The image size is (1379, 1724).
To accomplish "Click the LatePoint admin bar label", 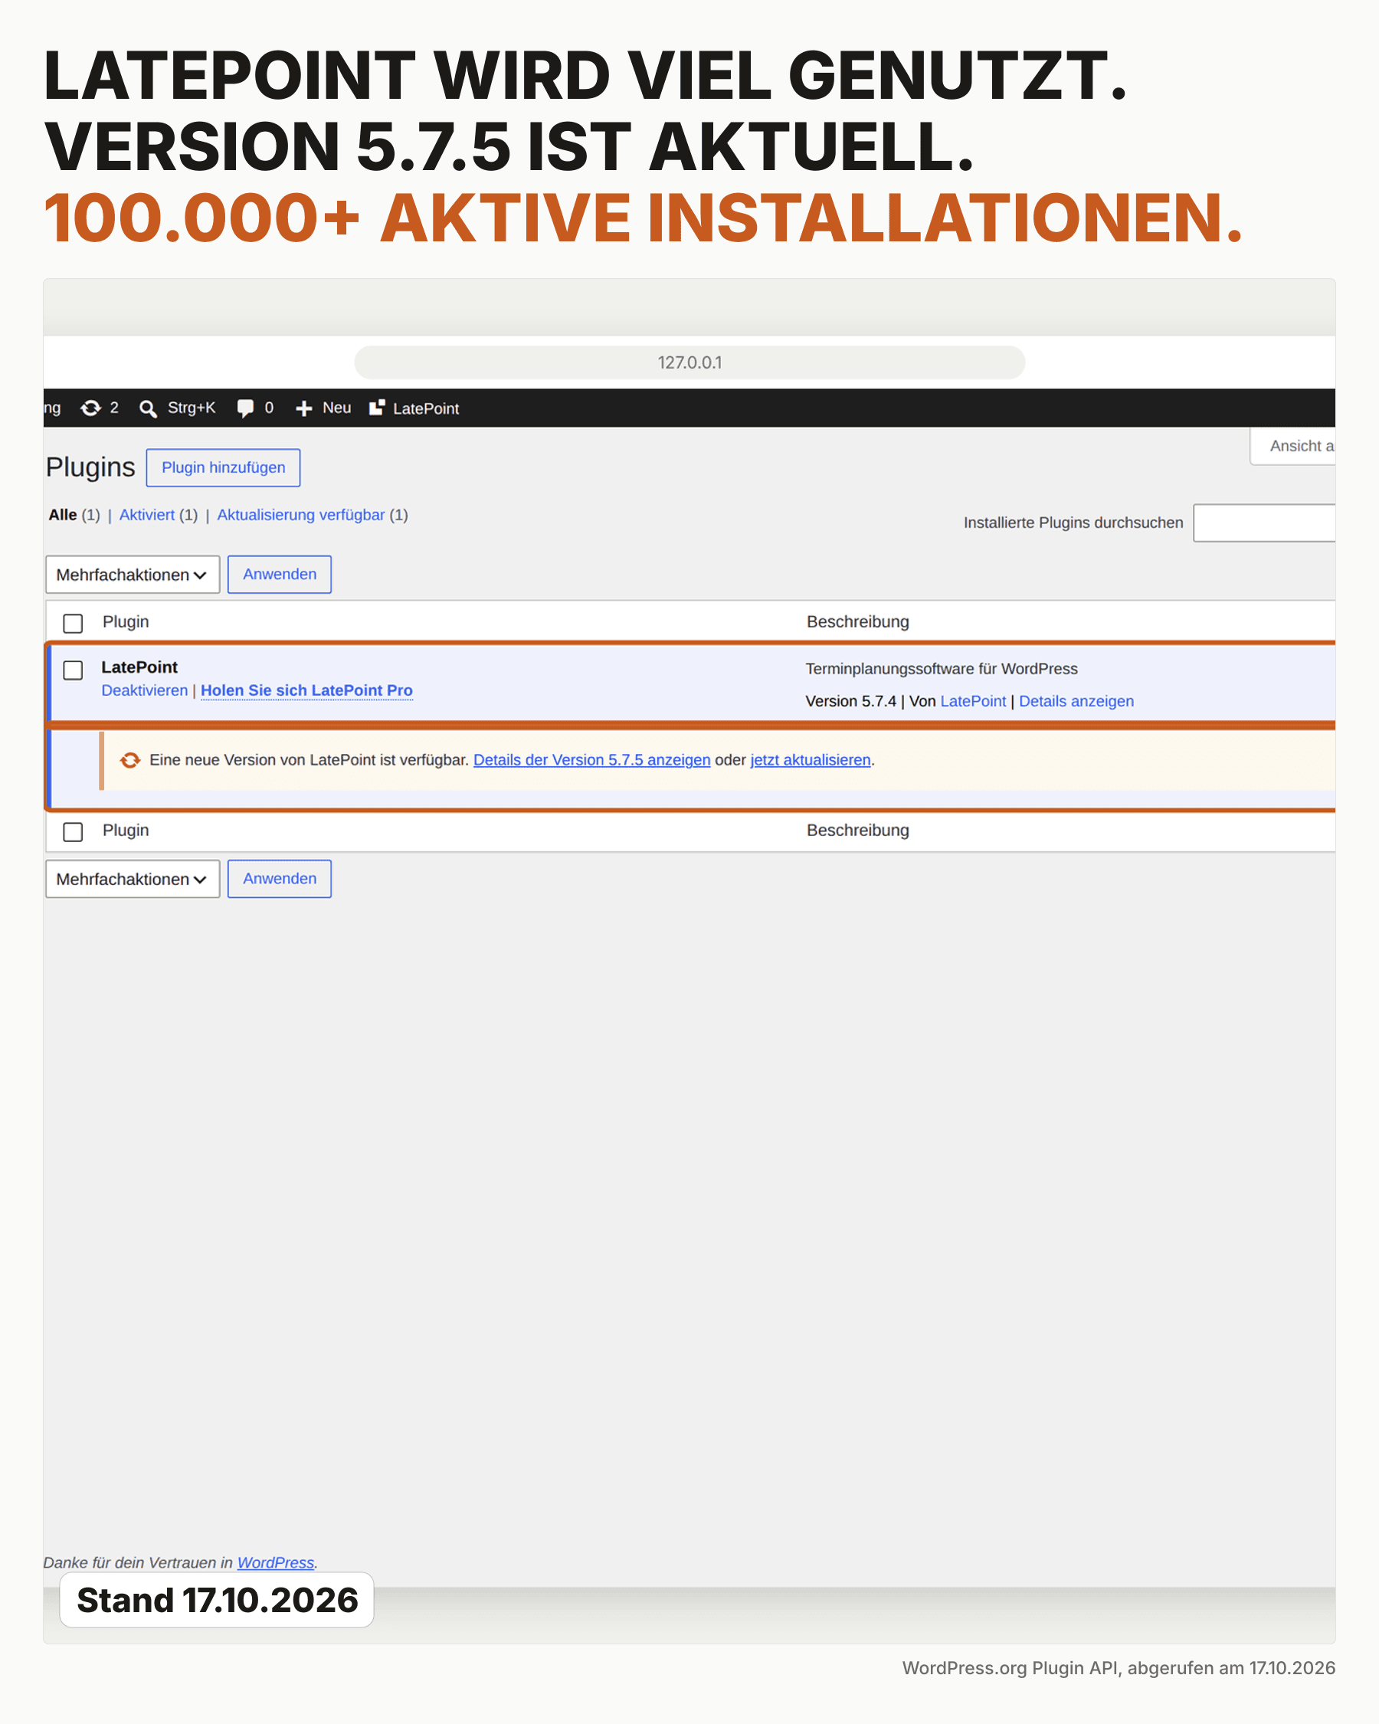I will tap(426, 408).
